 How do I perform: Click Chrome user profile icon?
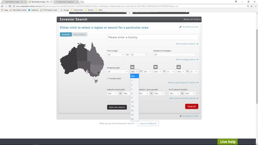236,2
